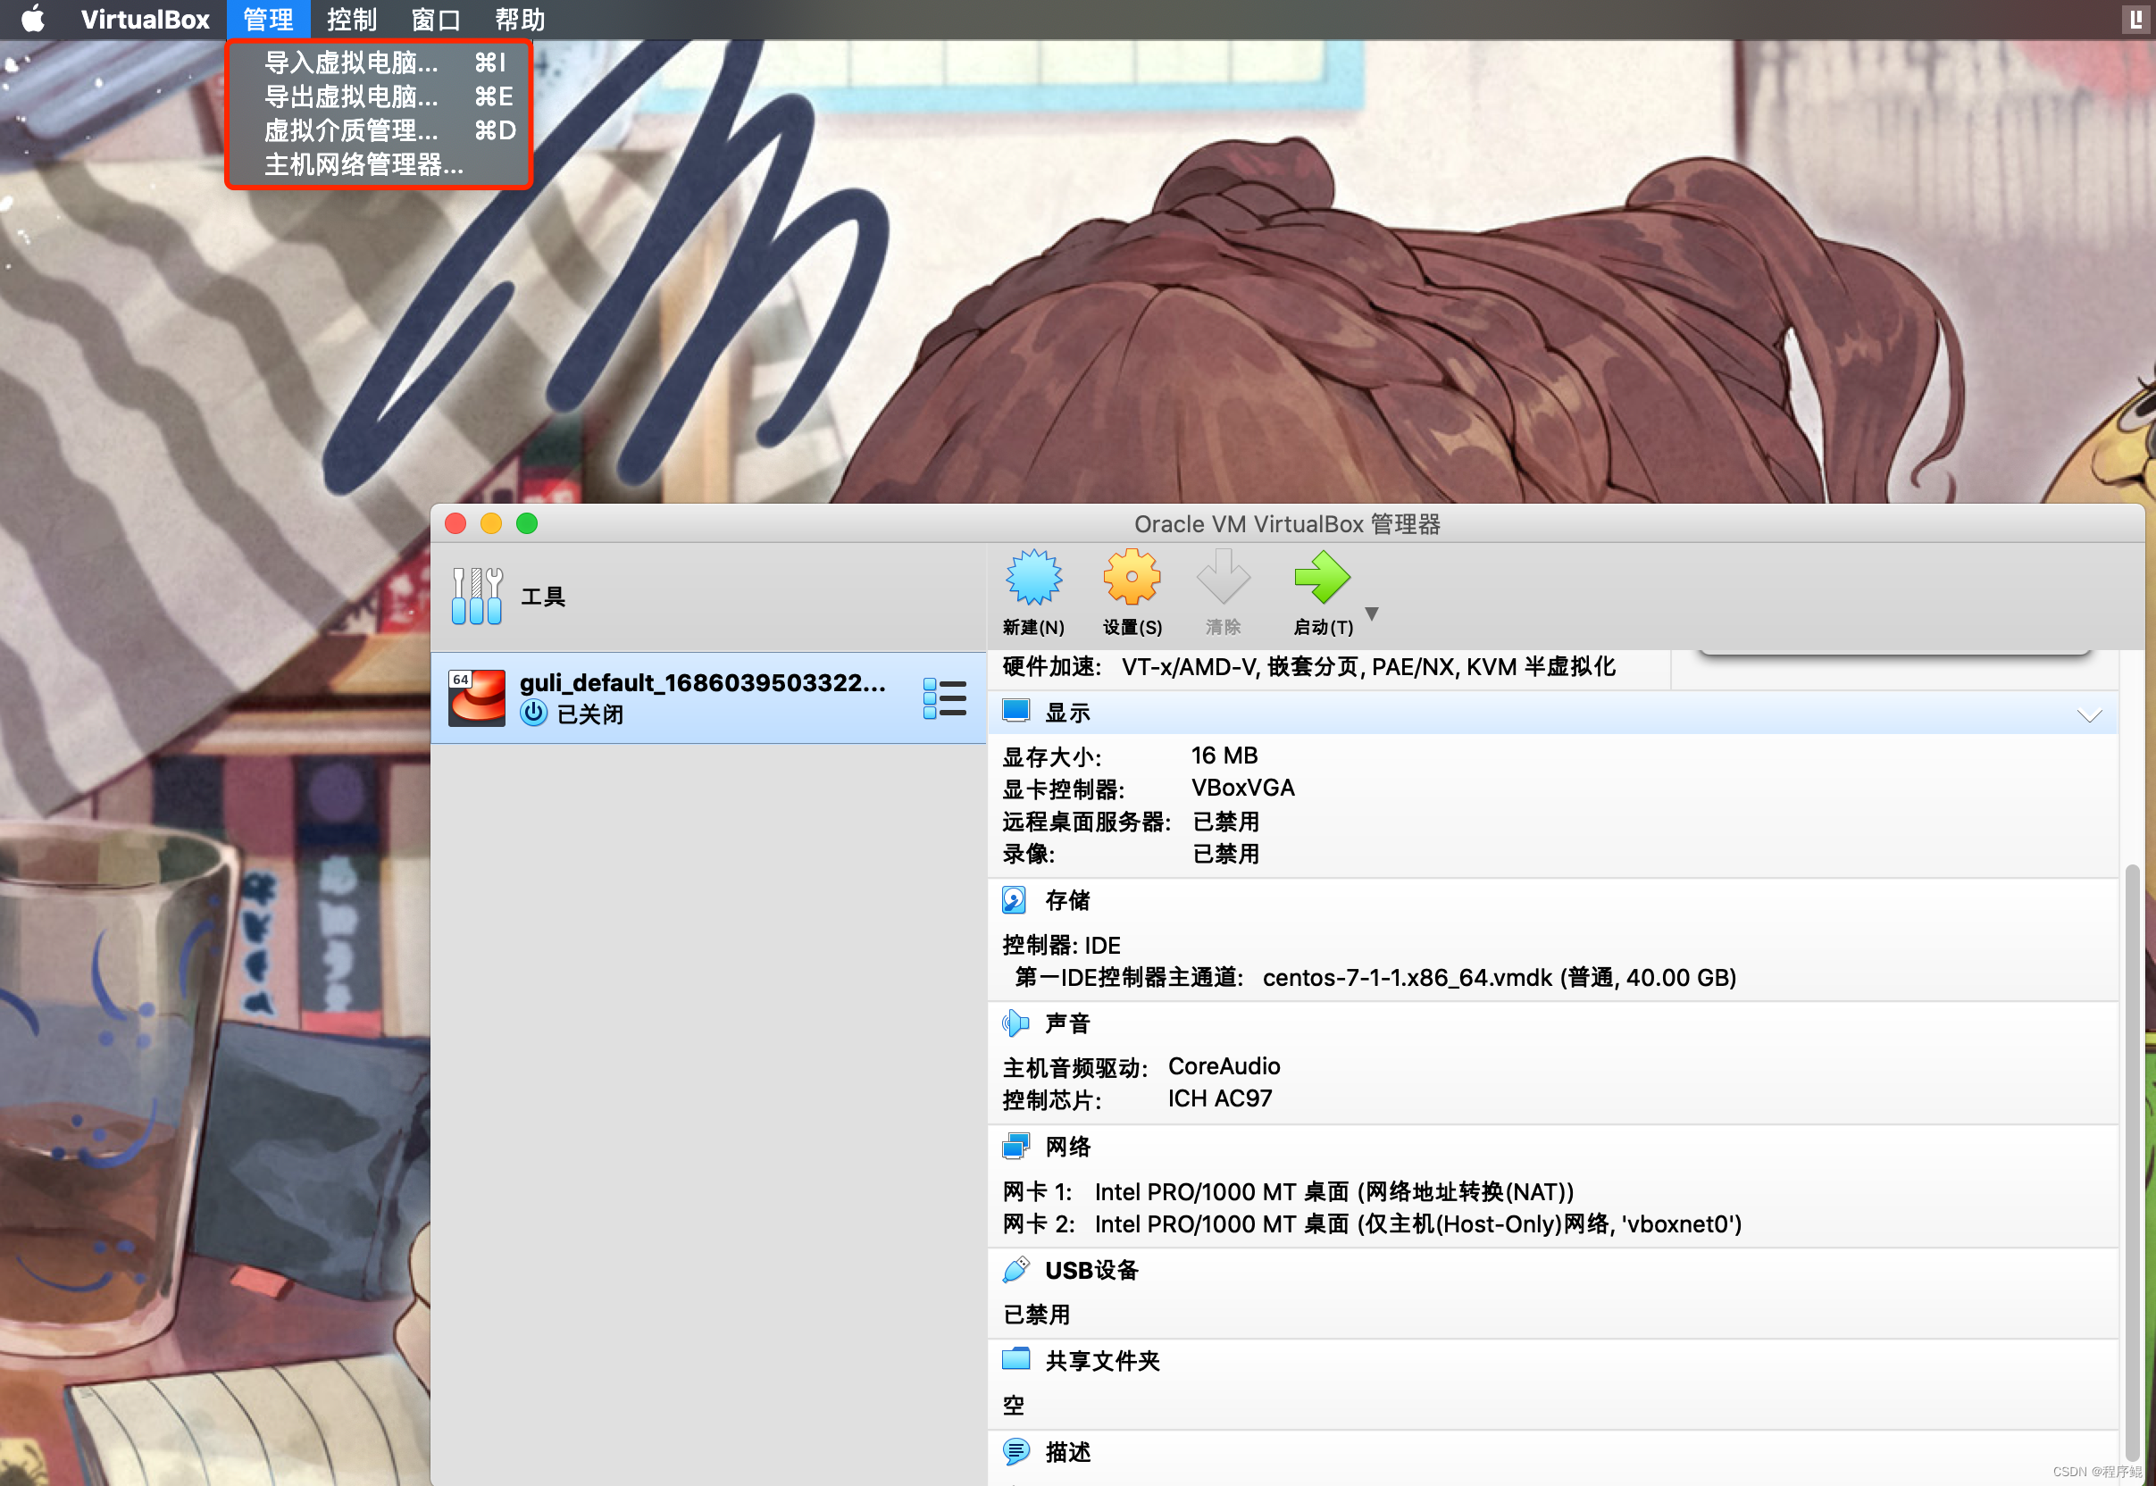Open the Apple menu
2156x1486 pixels.
(x=32, y=20)
